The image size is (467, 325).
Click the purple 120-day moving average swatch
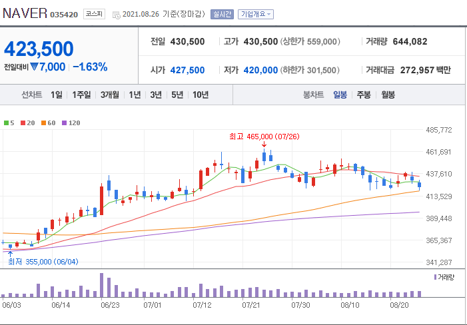pyautogui.click(x=64, y=123)
